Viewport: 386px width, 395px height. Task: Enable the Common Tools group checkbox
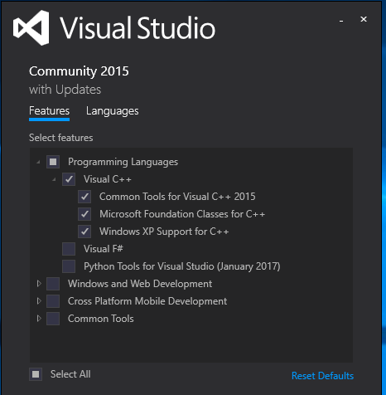53,319
